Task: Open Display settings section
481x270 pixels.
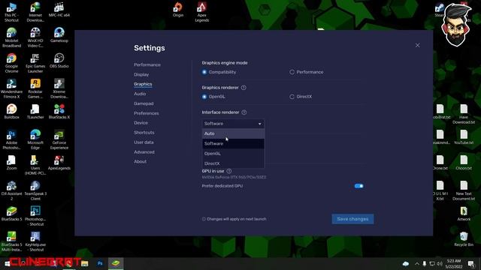Action: point(141,74)
